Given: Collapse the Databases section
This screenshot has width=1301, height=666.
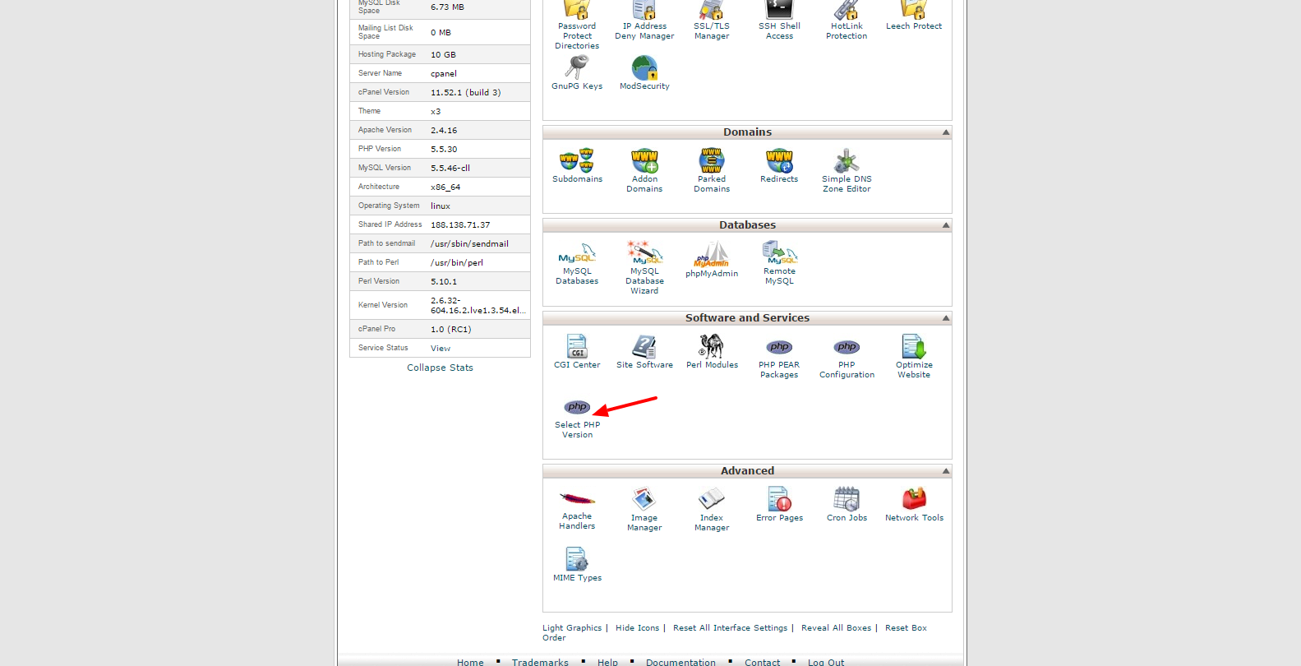Looking at the screenshot, I should point(946,225).
